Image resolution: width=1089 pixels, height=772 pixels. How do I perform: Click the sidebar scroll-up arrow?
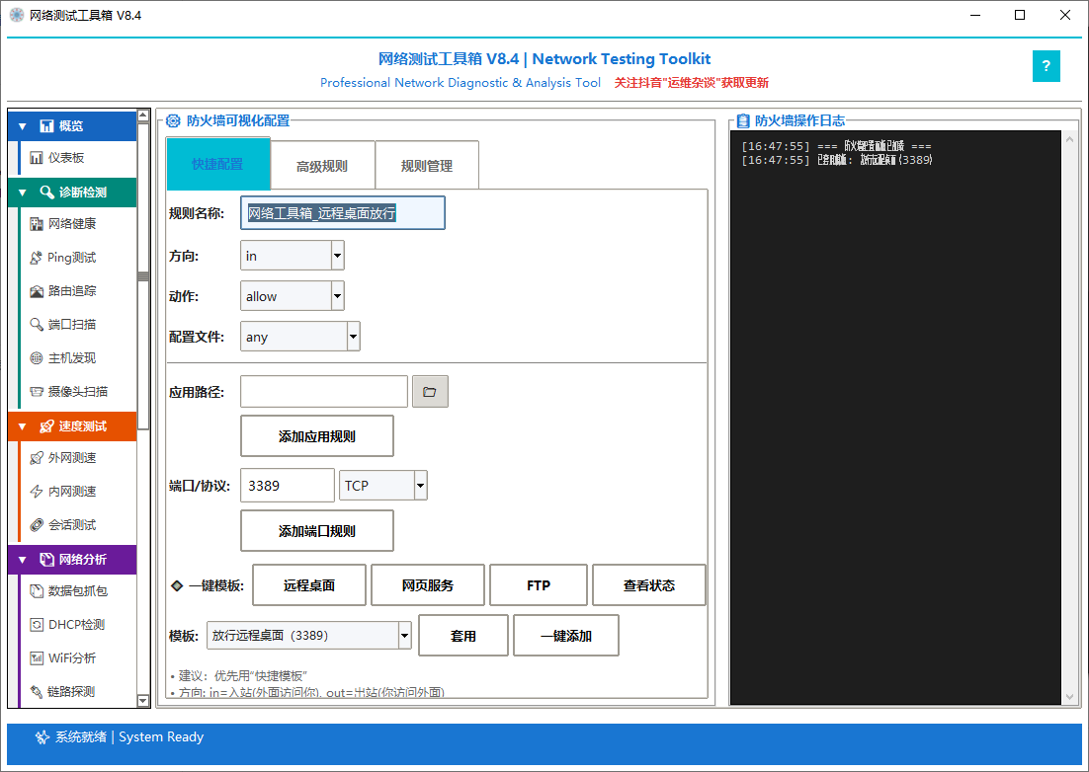[143, 116]
